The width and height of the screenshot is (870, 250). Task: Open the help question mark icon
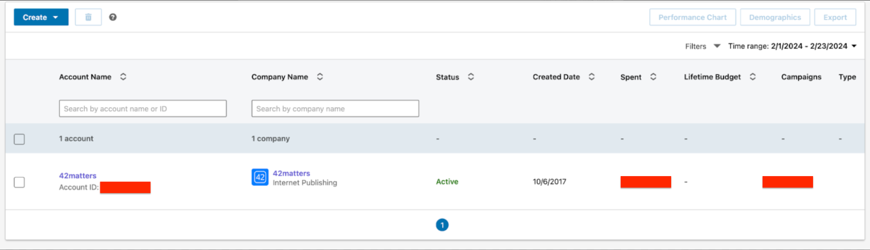[113, 17]
